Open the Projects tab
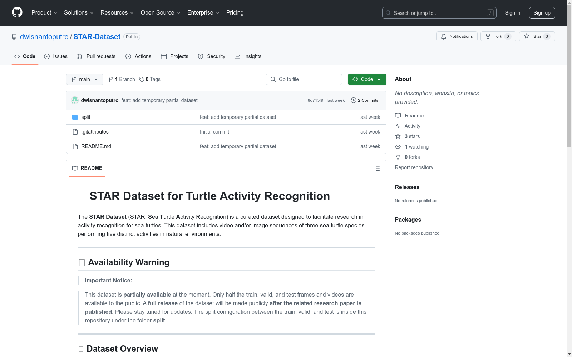 [x=174, y=56]
